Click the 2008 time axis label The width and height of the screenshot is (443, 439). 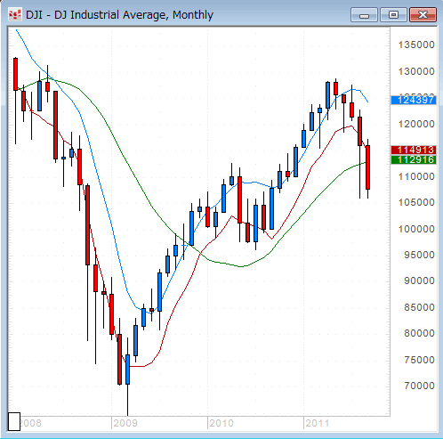click(x=30, y=423)
